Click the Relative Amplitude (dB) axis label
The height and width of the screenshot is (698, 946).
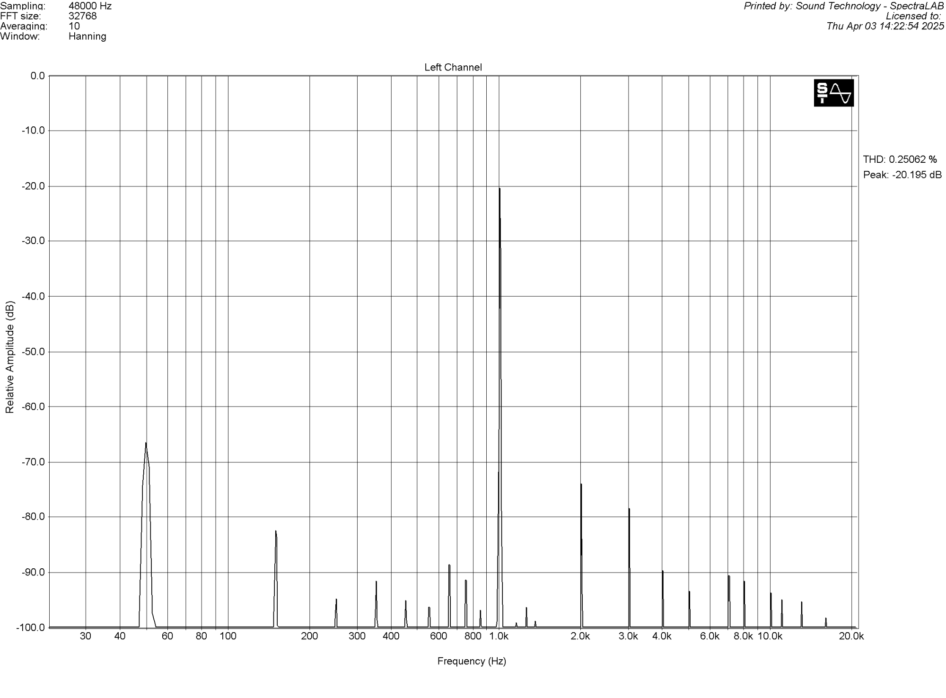[10, 357]
